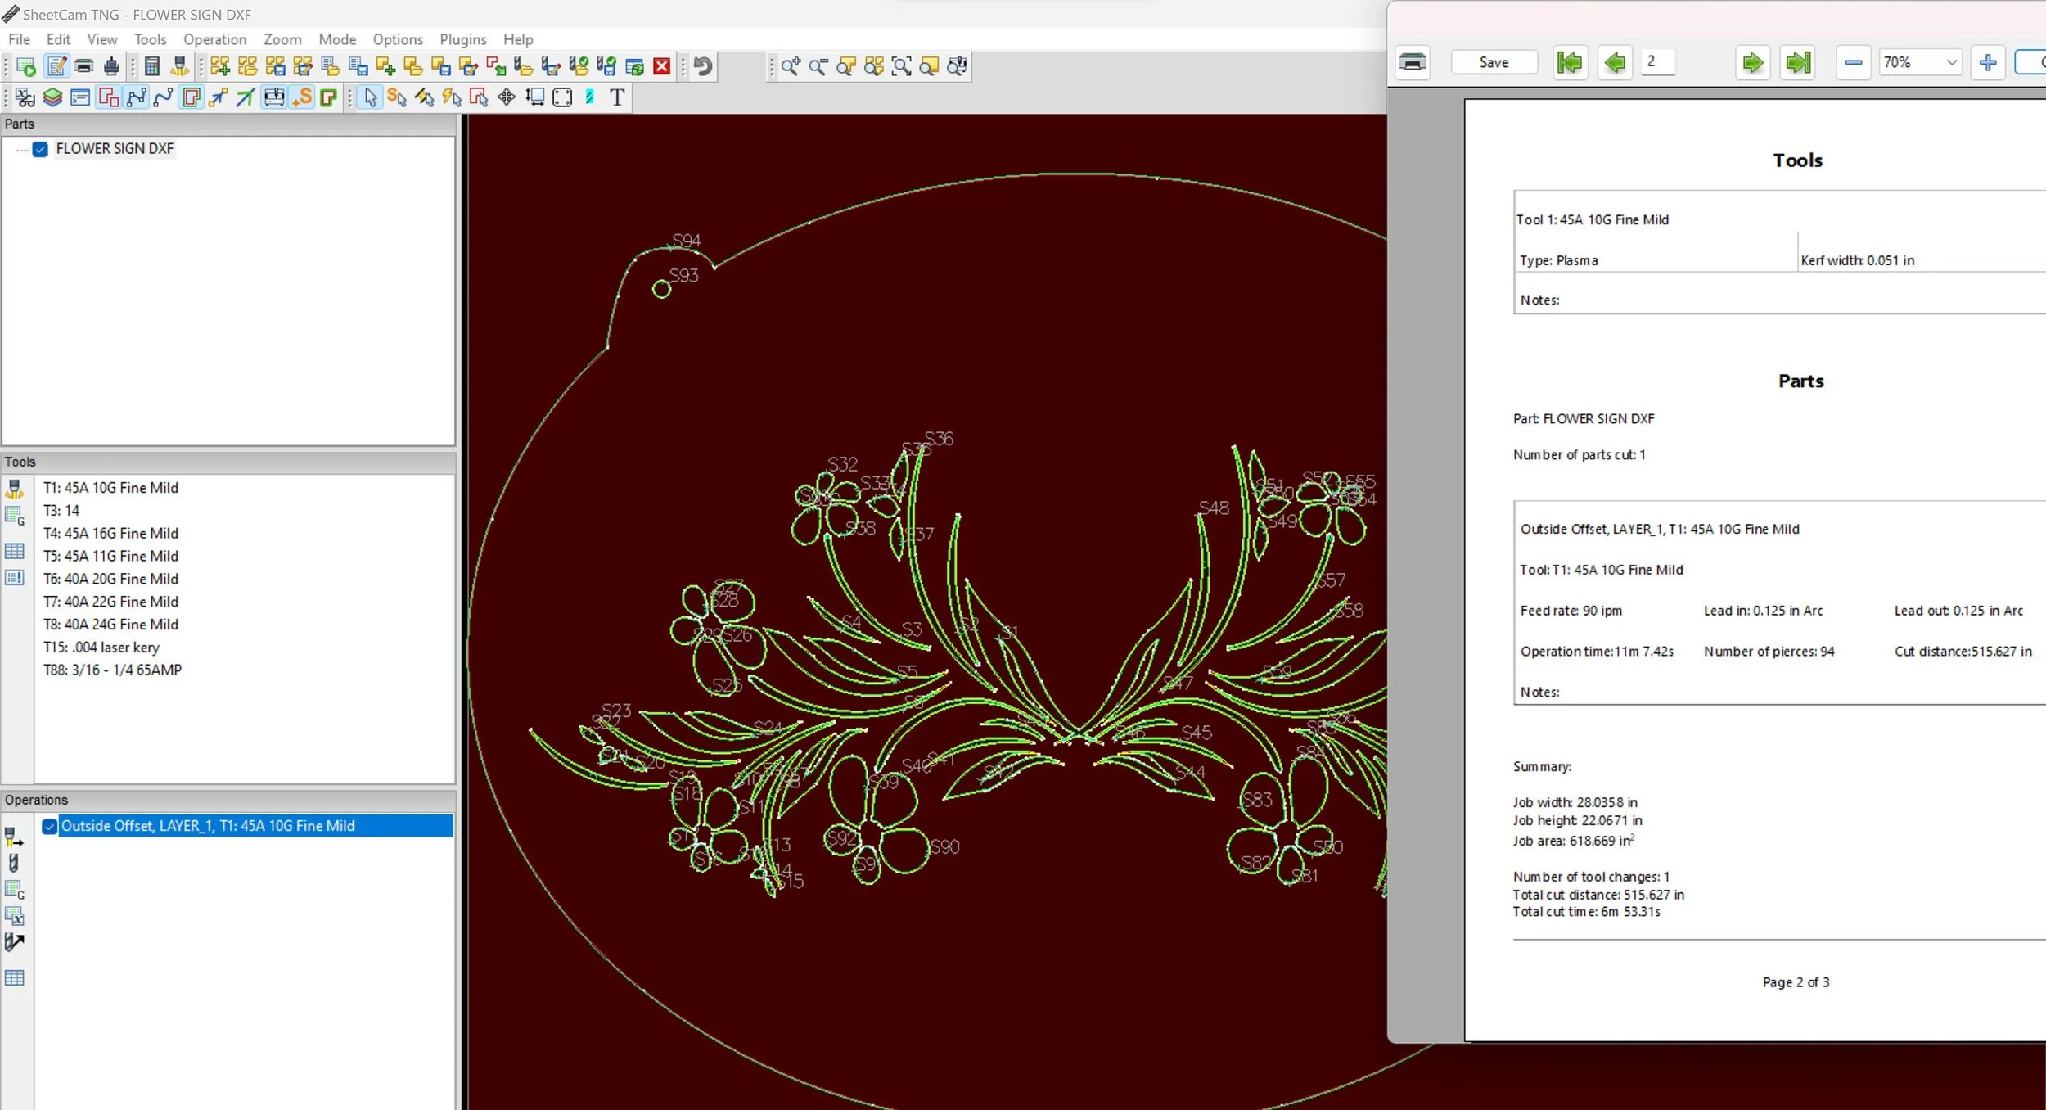2046x1110 pixels.
Task: Toggle show start points S icon
Action: click(x=303, y=98)
